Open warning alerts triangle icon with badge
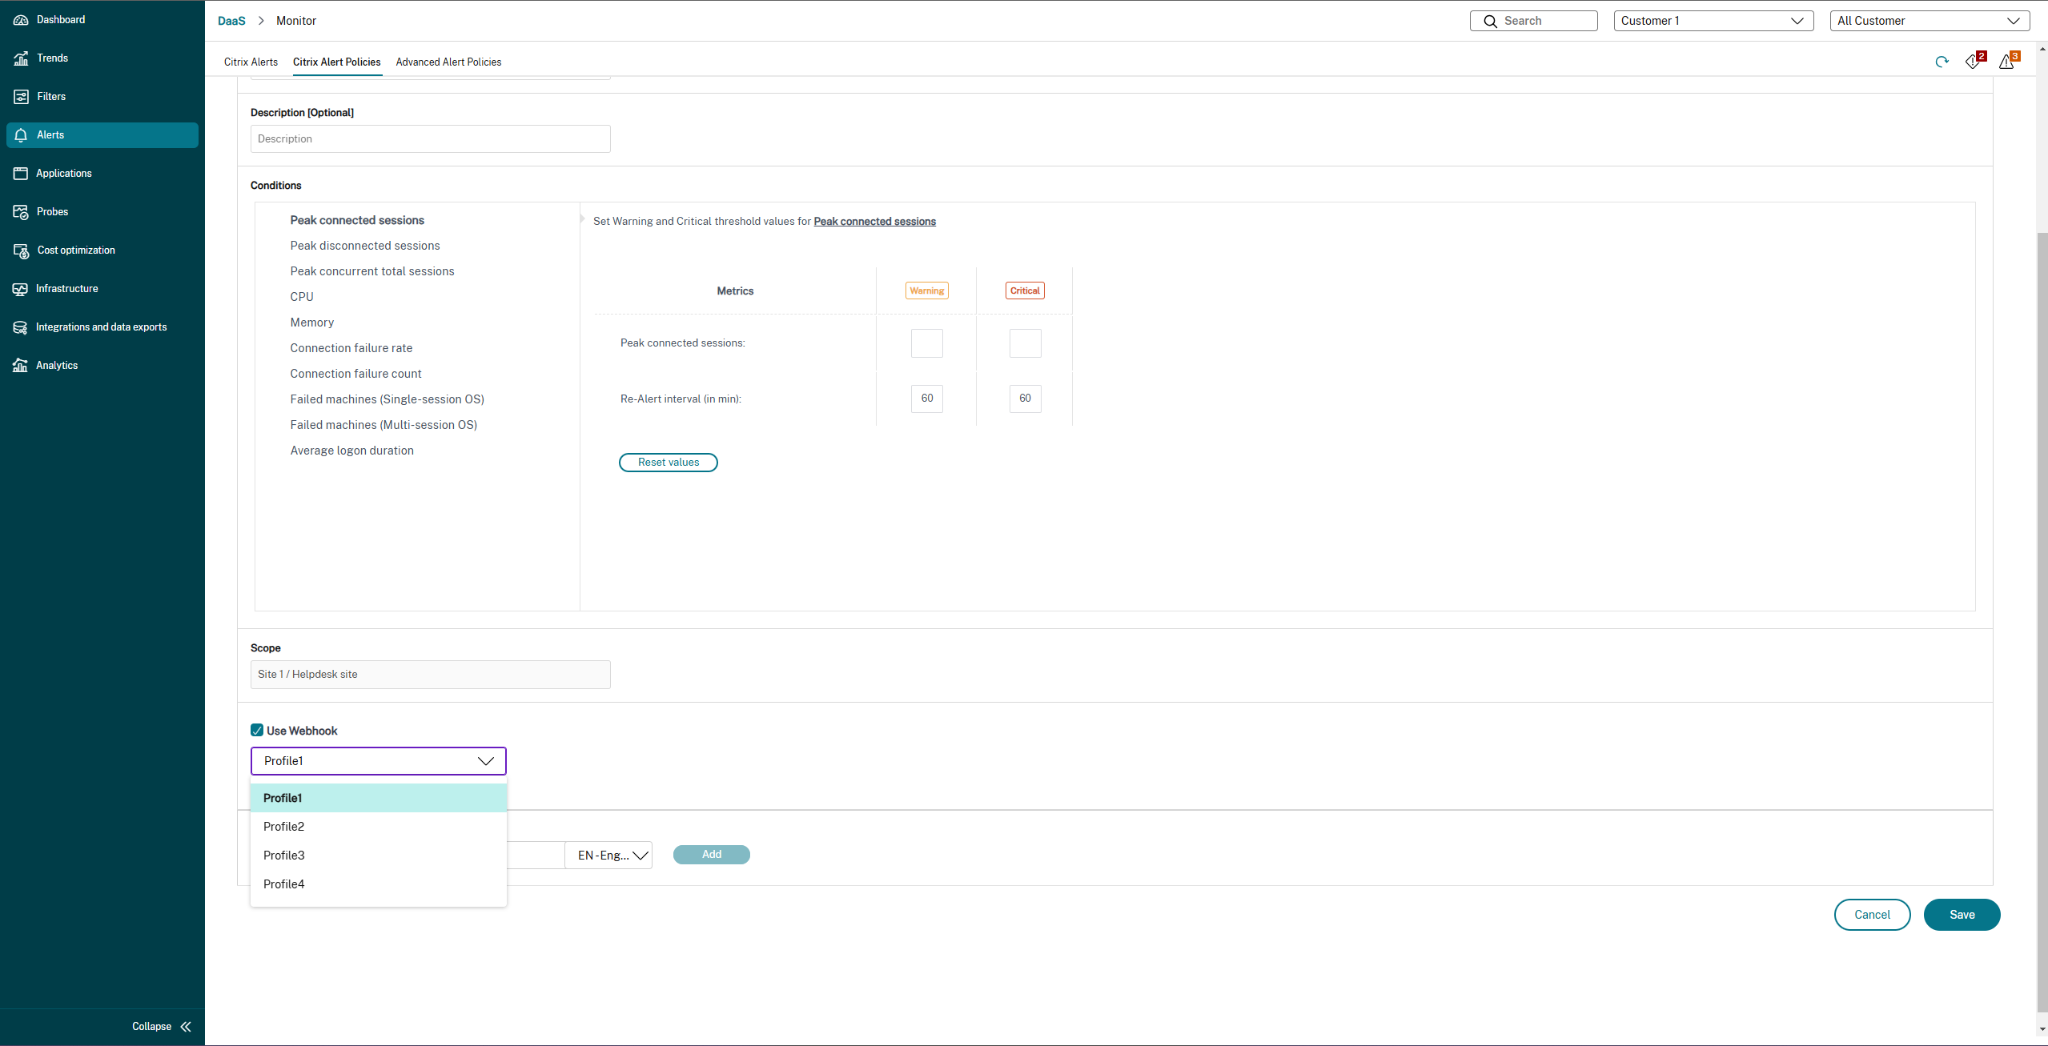This screenshot has width=2048, height=1046. coord(2009,61)
